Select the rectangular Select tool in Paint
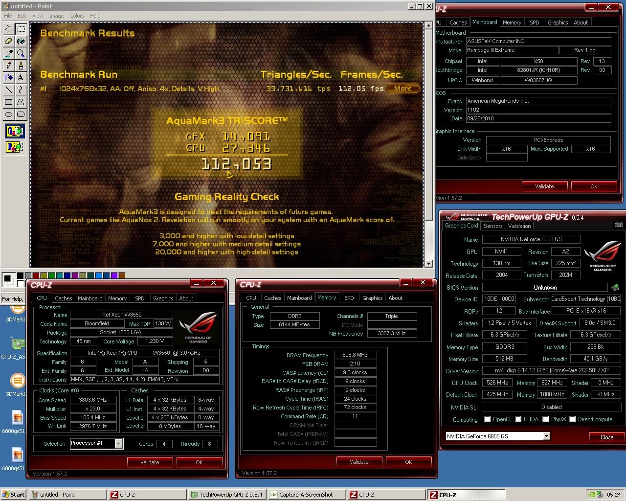626x501 pixels. pyautogui.click(x=21, y=29)
